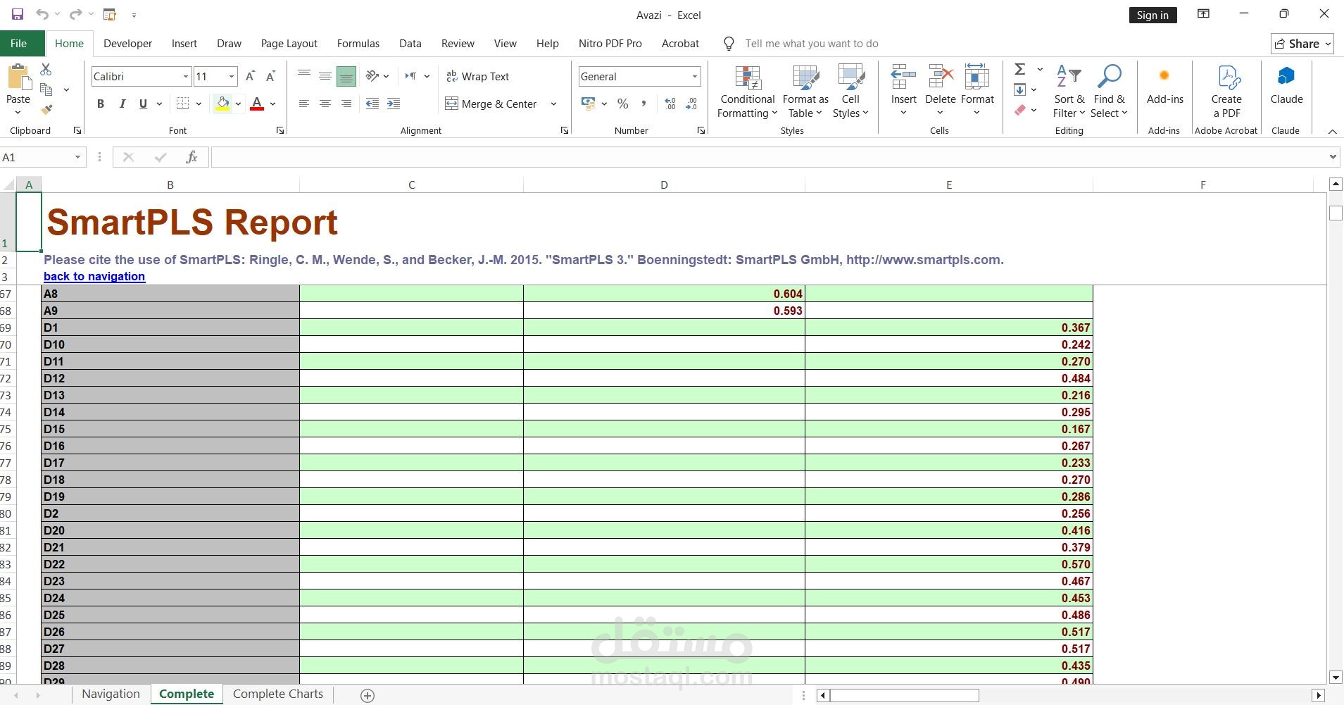The width and height of the screenshot is (1344, 705).
Task: Open Find & Select options
Action: (1109, 92)
